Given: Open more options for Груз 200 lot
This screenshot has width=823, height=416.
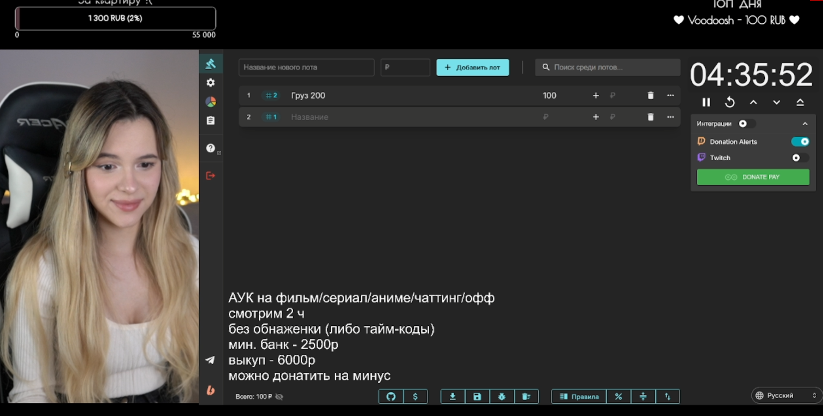Looking at the screenshot, I should coord(670,96).
